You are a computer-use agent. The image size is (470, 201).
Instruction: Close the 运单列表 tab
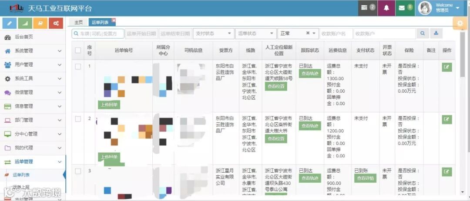point(114,20)
